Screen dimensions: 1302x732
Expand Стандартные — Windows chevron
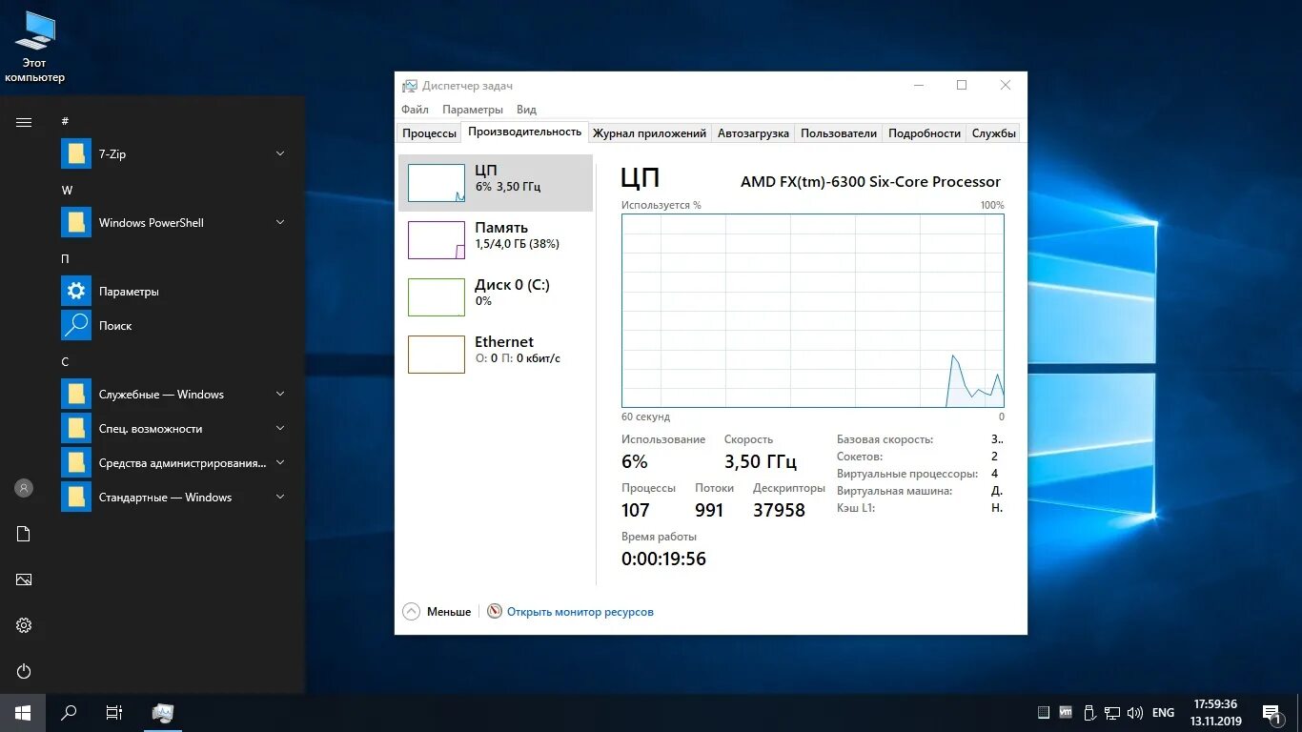point(280,497)
